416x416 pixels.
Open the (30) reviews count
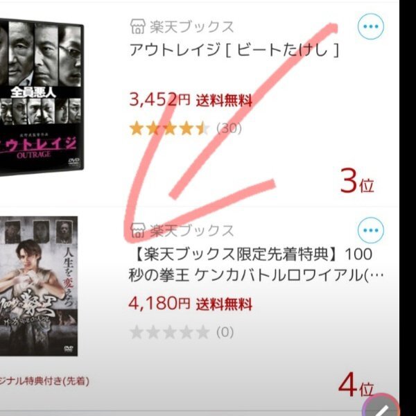[229, 128]
